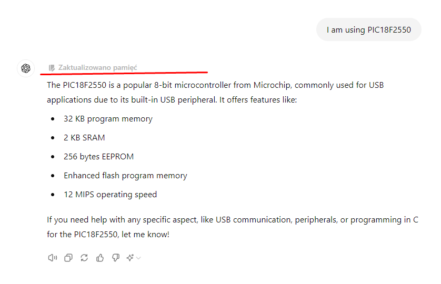The width and height of the screenshot is (441, 284).
Task: Click the "32 KB program memory" bullet
Action: pos(108,119)
